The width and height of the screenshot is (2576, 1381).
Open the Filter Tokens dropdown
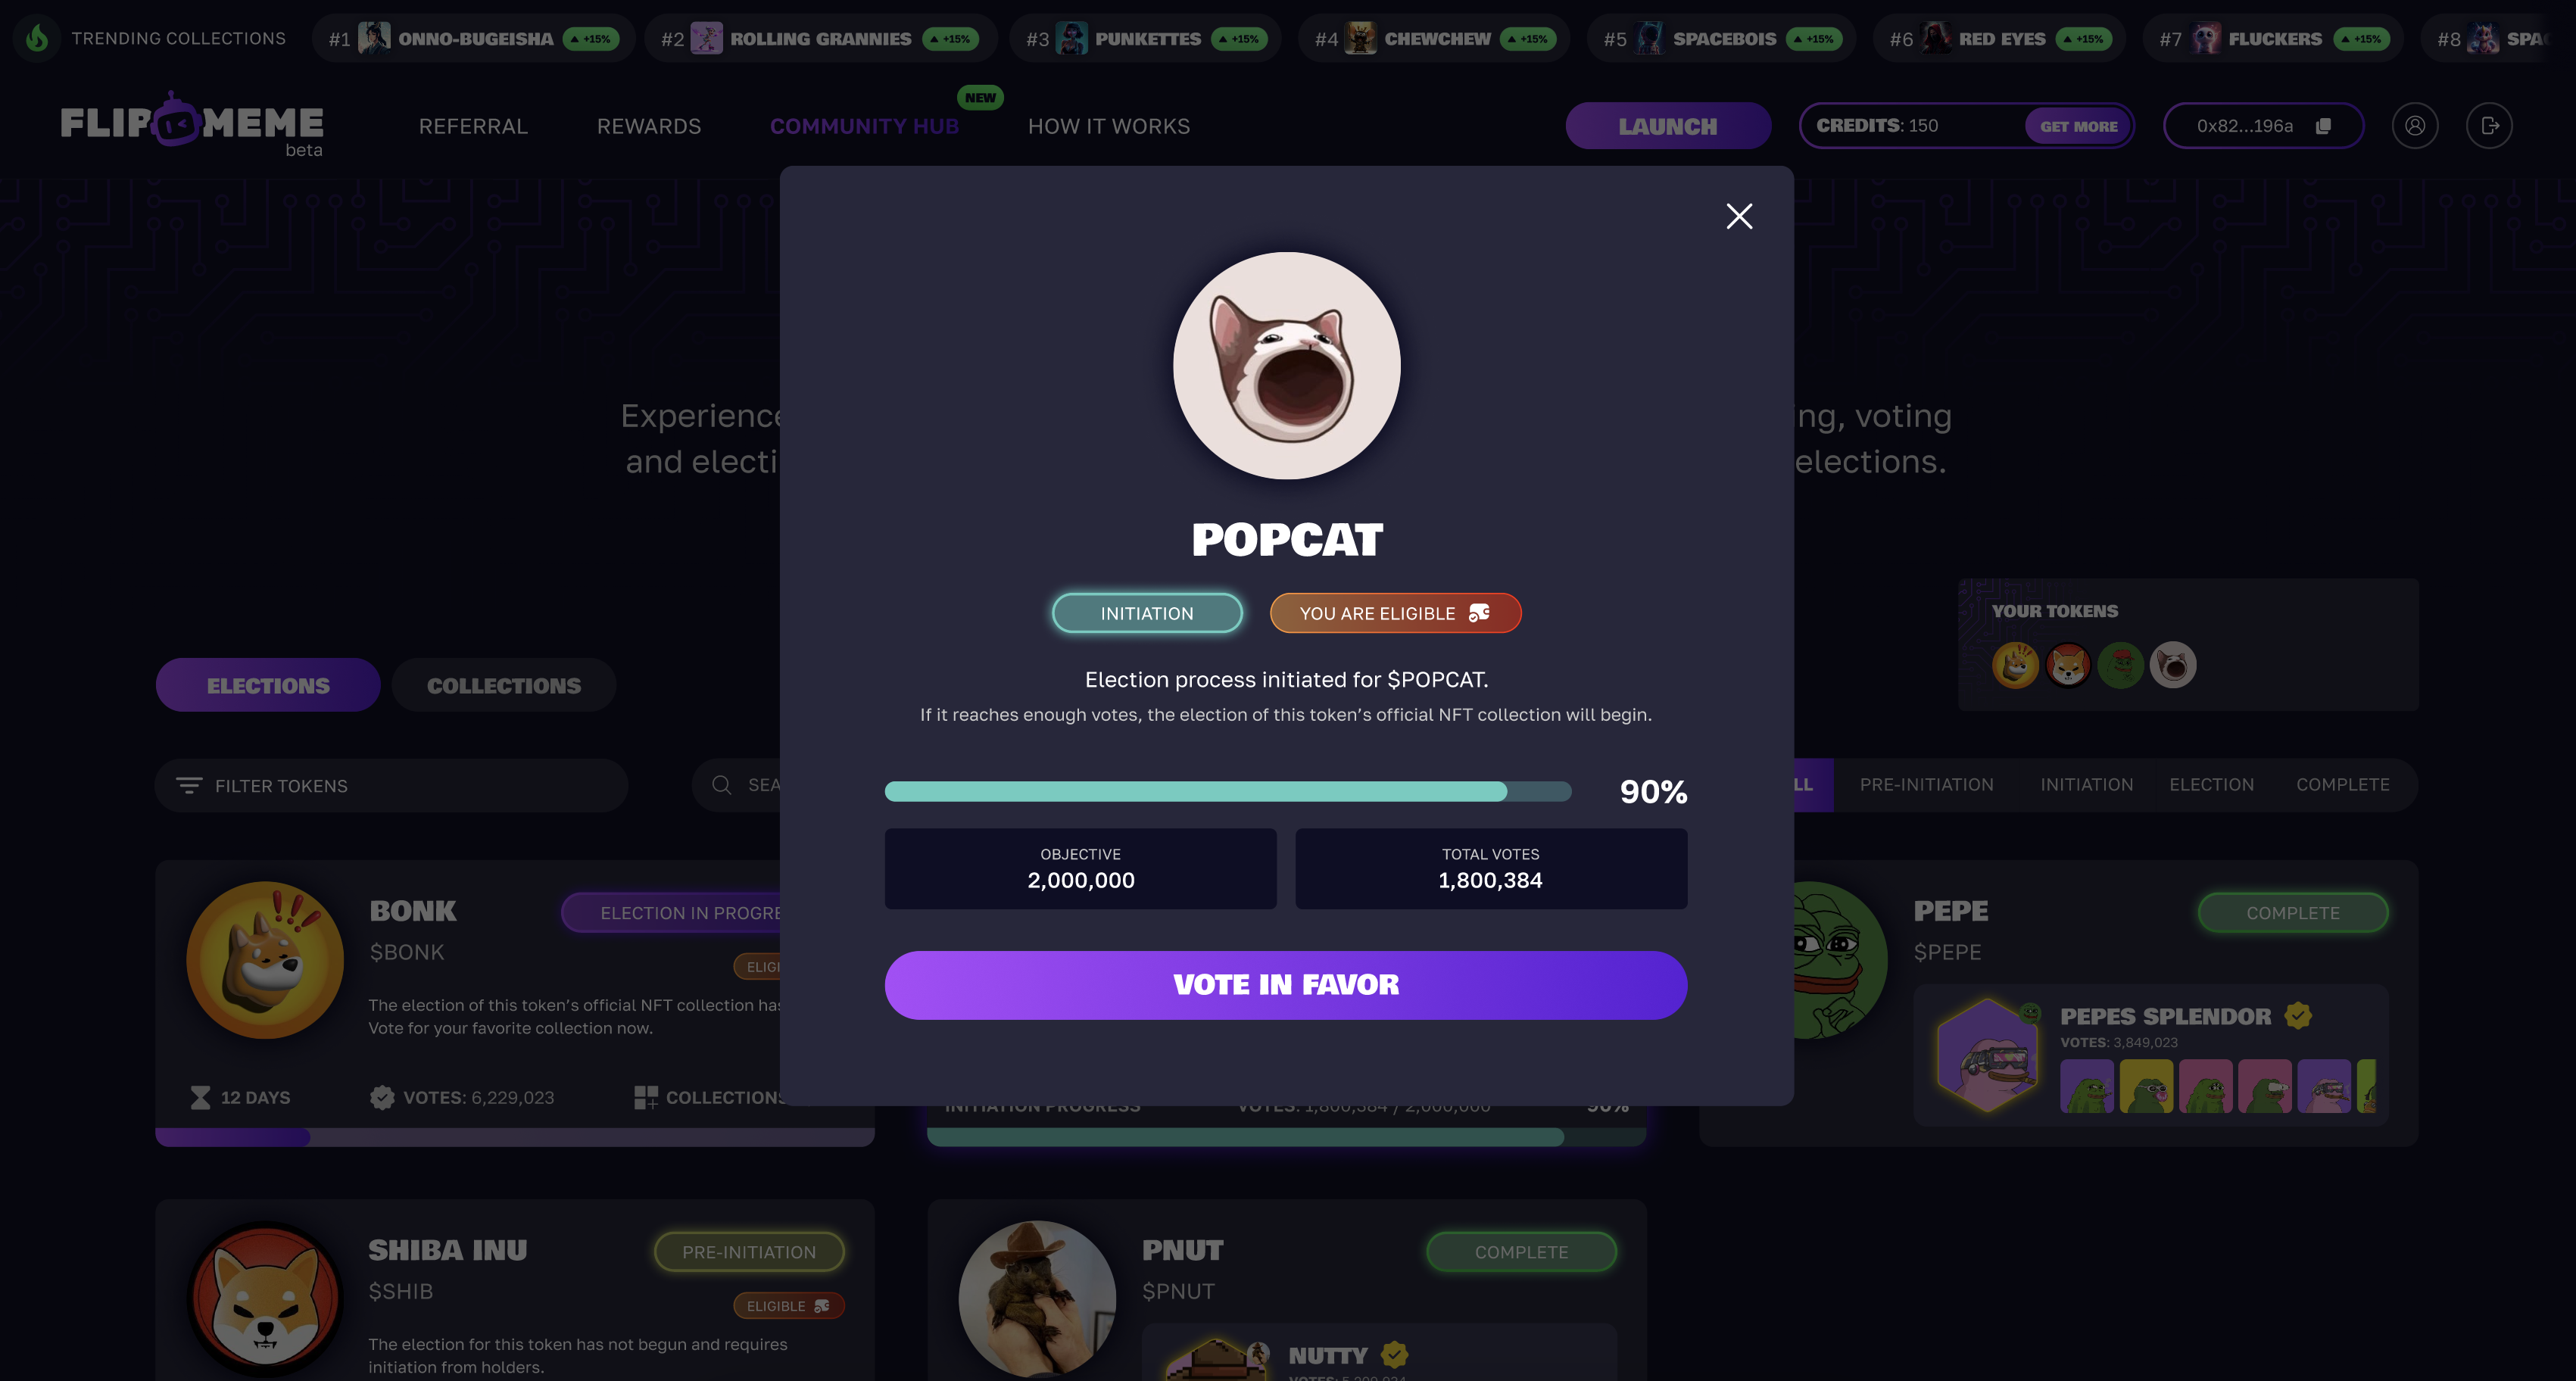click(391, 786)
